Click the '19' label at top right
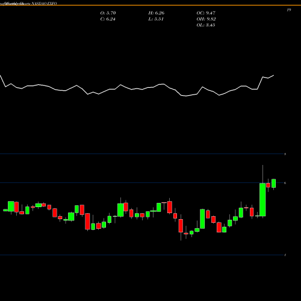 289,10
